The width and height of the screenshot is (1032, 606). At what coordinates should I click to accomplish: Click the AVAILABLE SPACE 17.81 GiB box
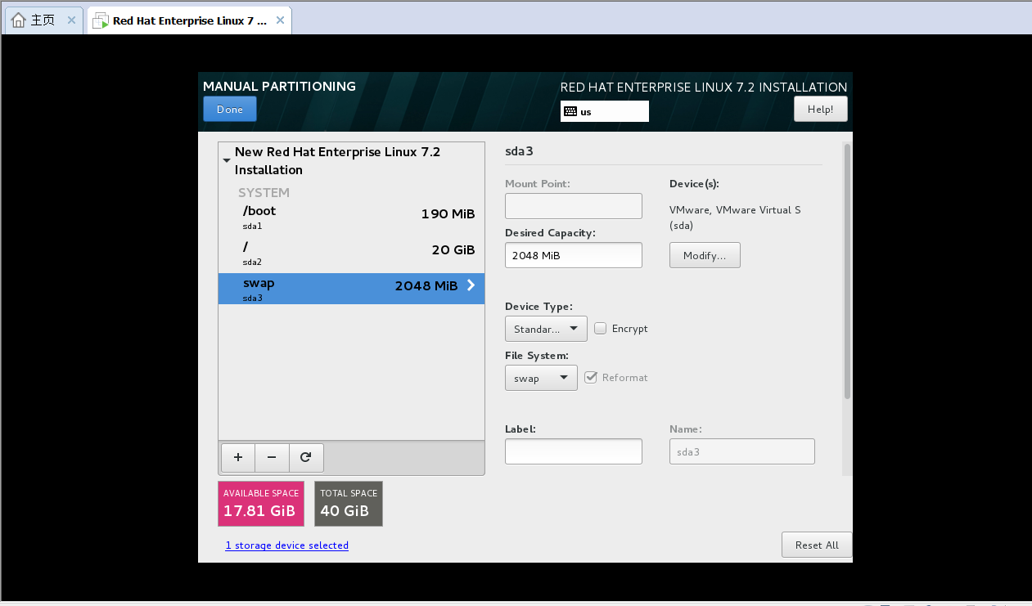[x=261, y=504]
